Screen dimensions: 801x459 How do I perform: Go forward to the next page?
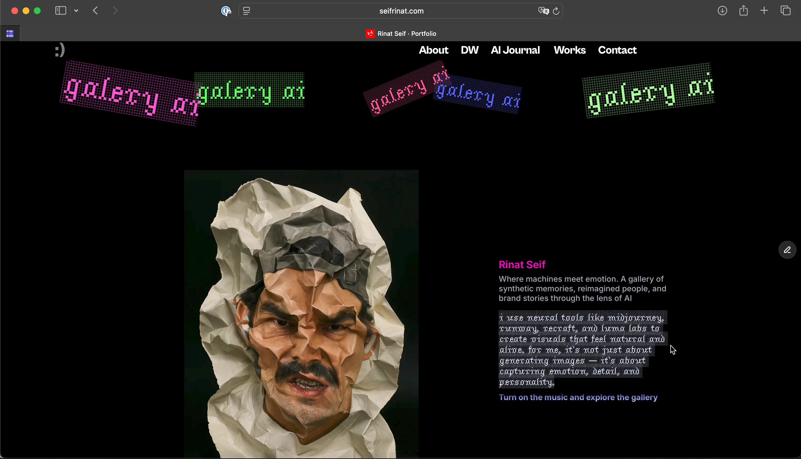click(x=116, y=11)
